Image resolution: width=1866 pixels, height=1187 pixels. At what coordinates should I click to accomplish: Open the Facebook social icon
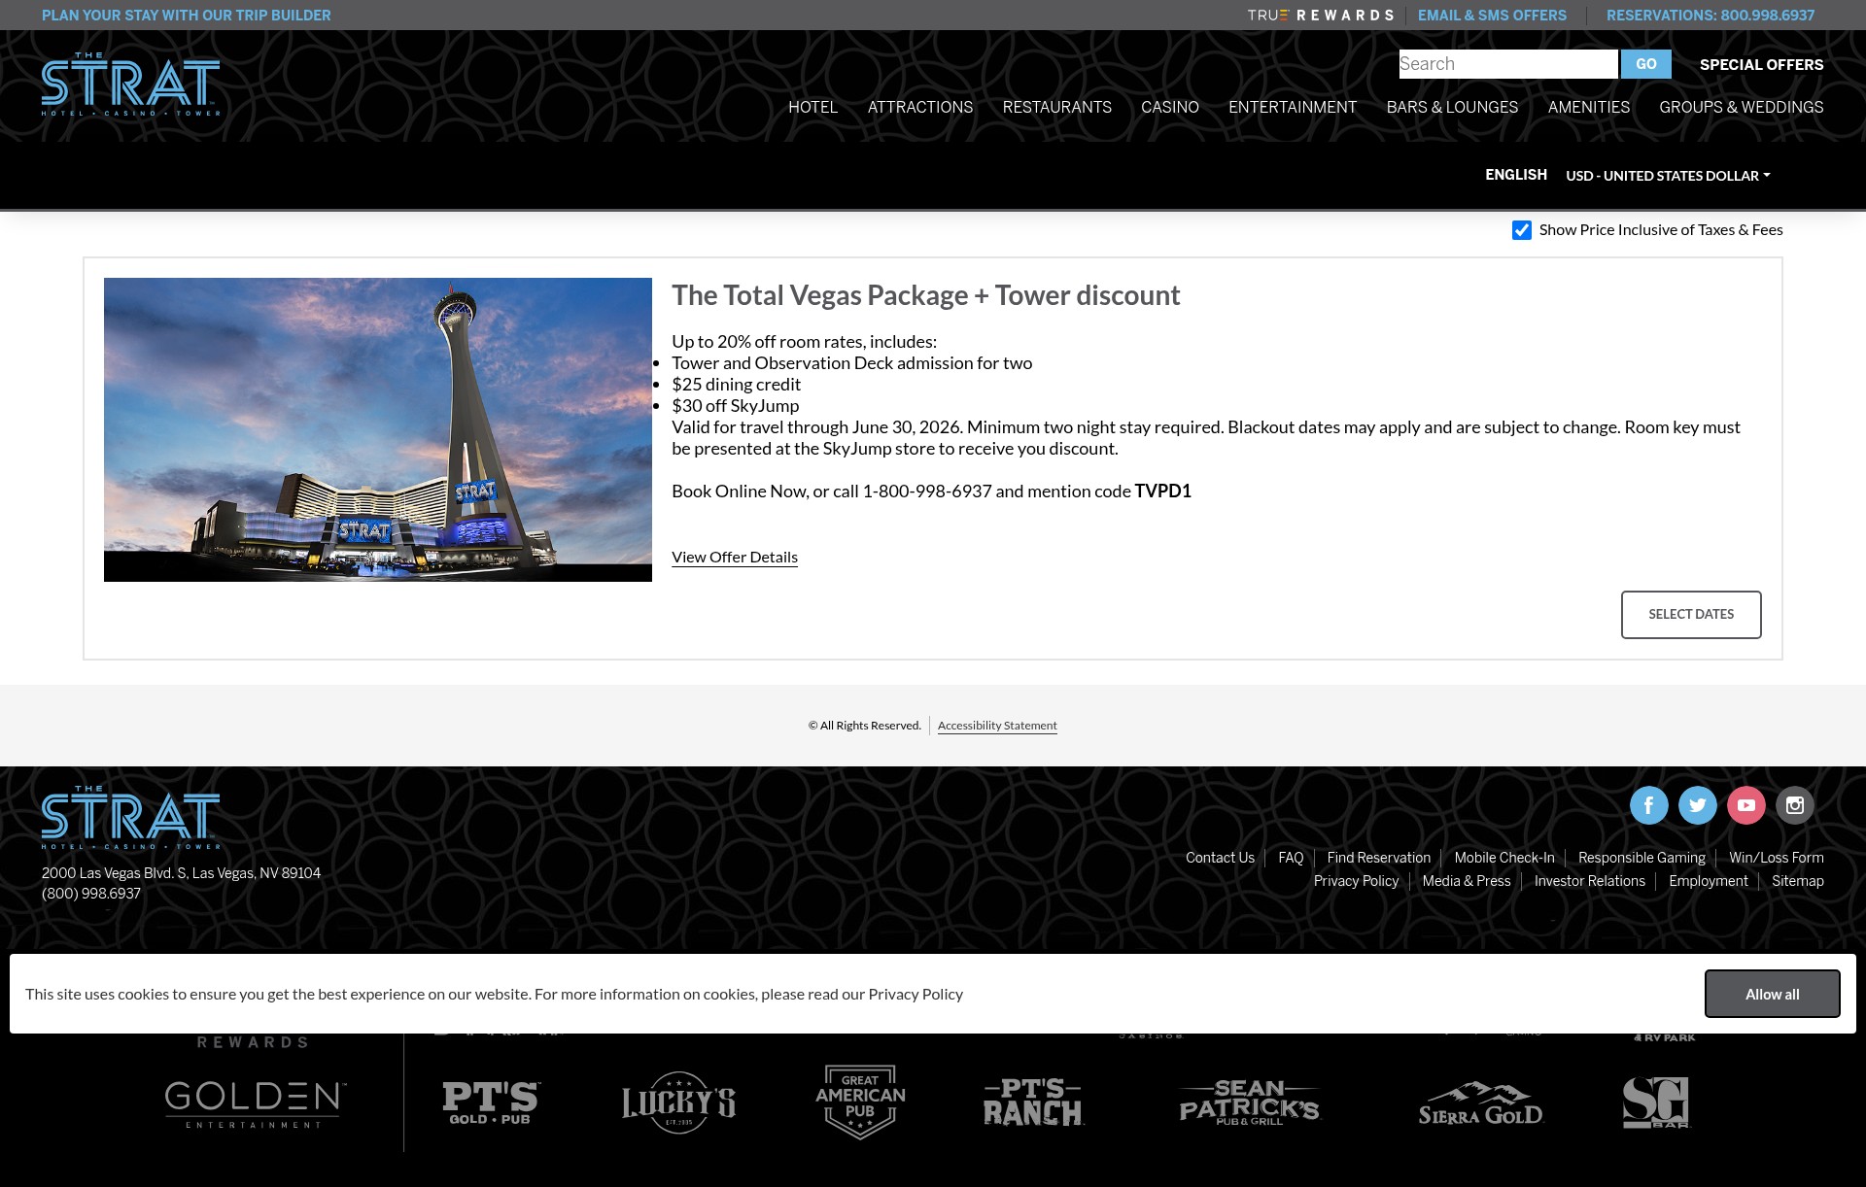pos(1648,805)
